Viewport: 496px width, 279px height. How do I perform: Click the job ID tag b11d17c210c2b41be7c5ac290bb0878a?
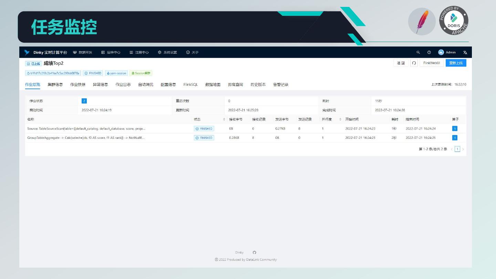pos(53,73)
